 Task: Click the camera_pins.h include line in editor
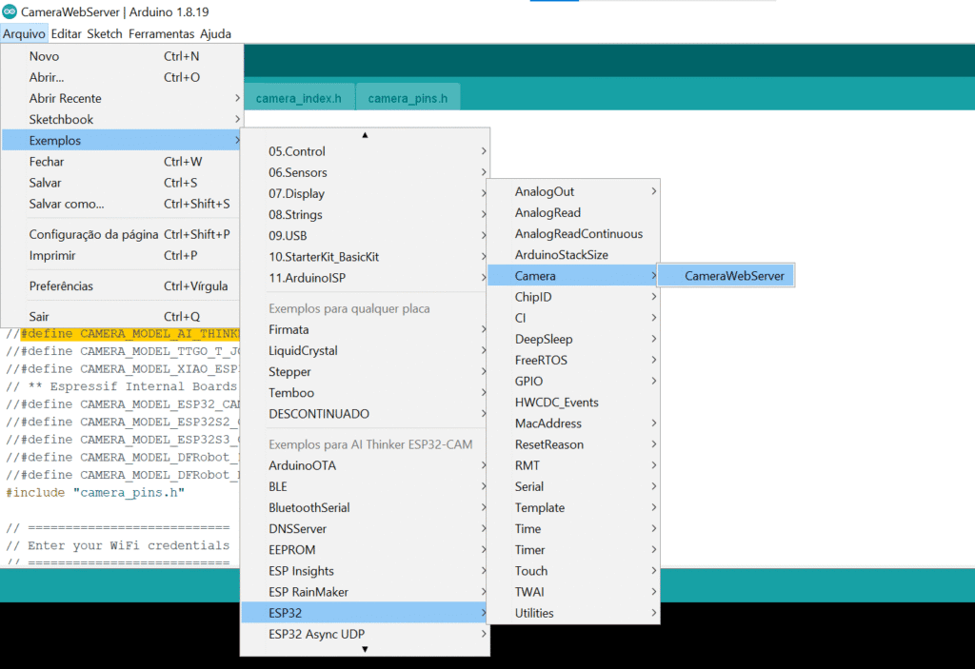[95, 493]
